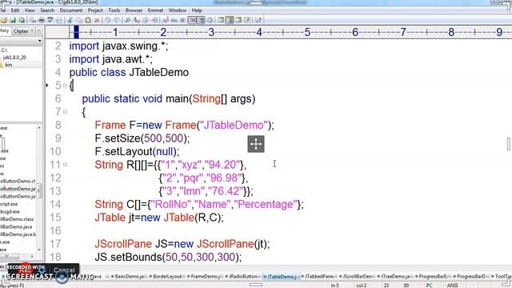Click the context Help arrow icon

258,20
